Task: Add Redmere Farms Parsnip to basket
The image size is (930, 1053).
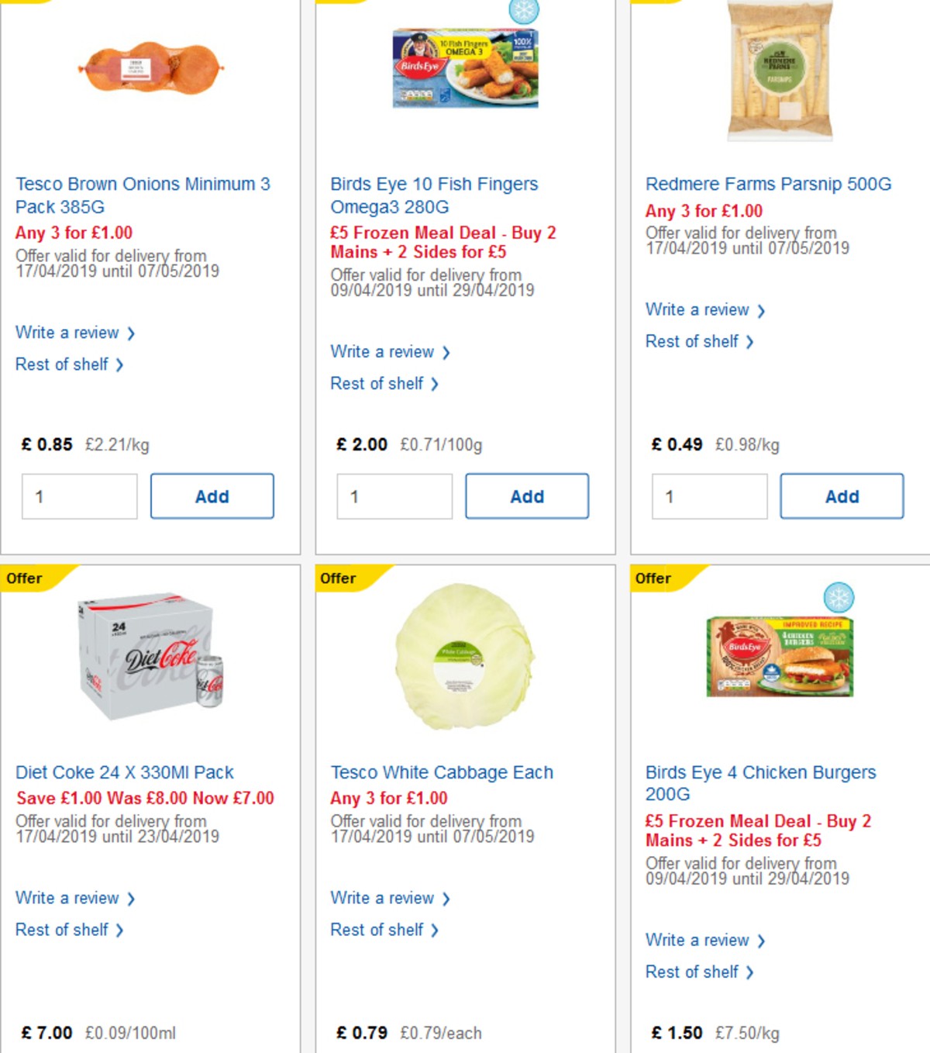Action: [842, 496]
